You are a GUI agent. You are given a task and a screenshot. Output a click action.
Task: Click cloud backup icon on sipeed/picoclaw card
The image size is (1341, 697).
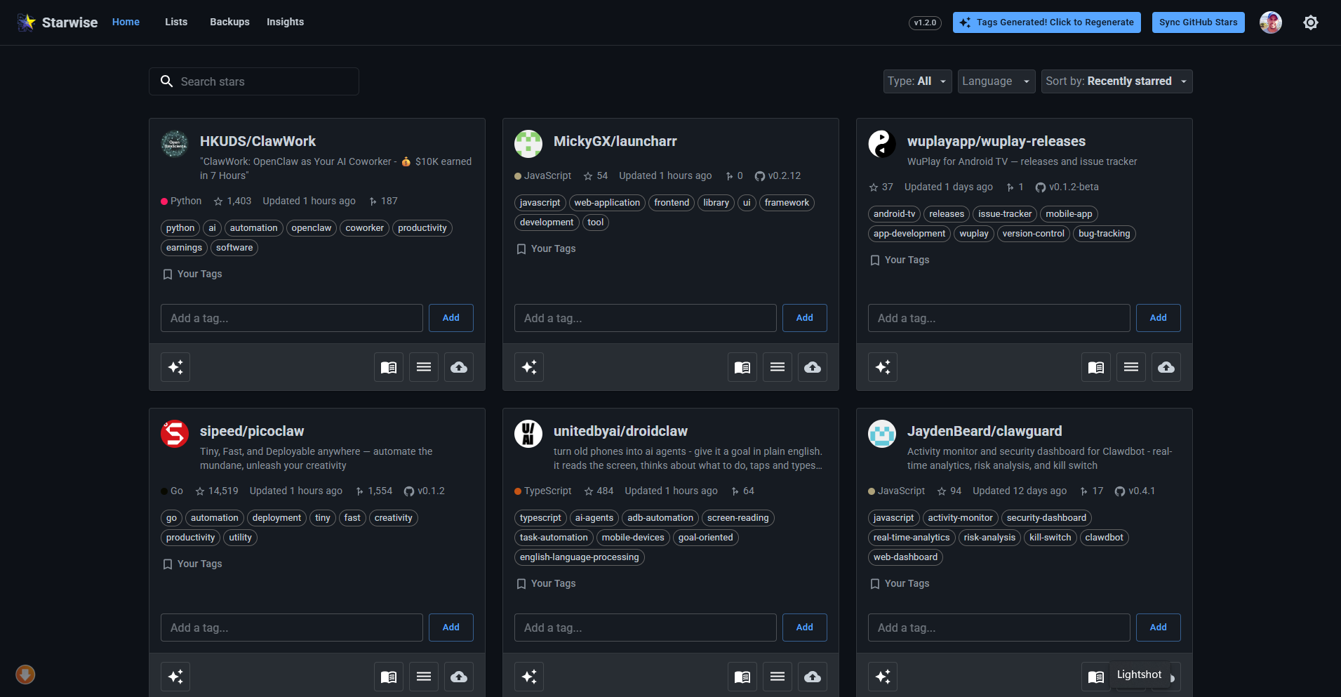click(x=459, y=677)
